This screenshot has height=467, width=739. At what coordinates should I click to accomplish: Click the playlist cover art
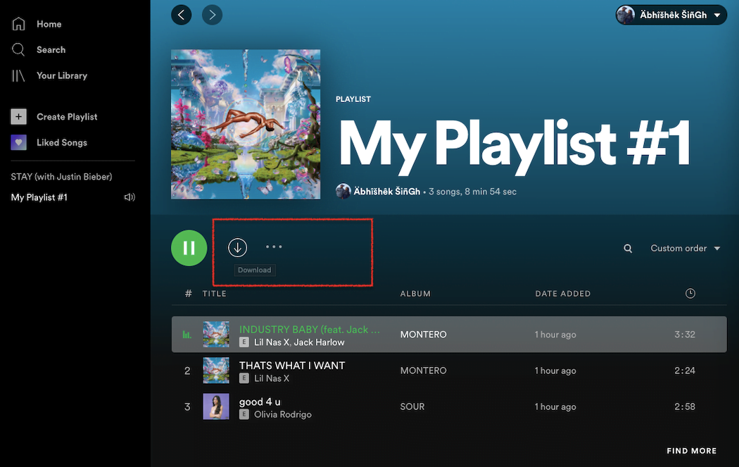pos(246,124)
